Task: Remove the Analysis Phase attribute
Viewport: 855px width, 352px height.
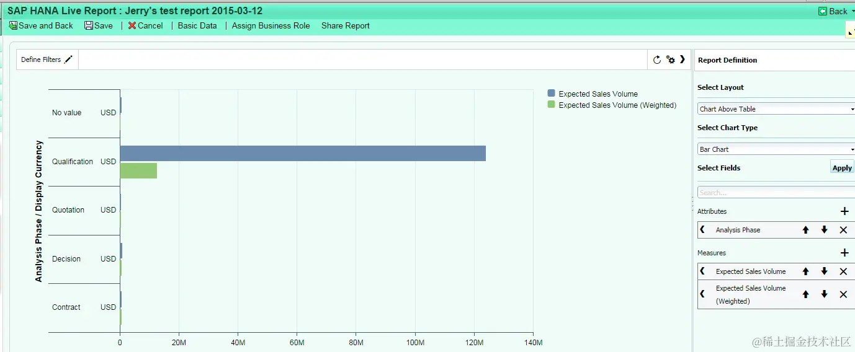Action: [x=843, y=230]
